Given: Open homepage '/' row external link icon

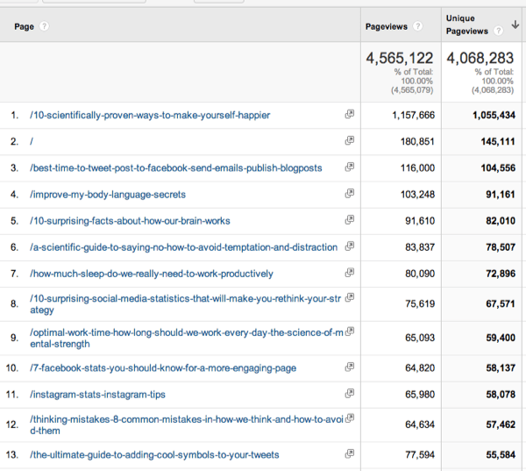Looking at the screenshot, I should coord(350,140).
